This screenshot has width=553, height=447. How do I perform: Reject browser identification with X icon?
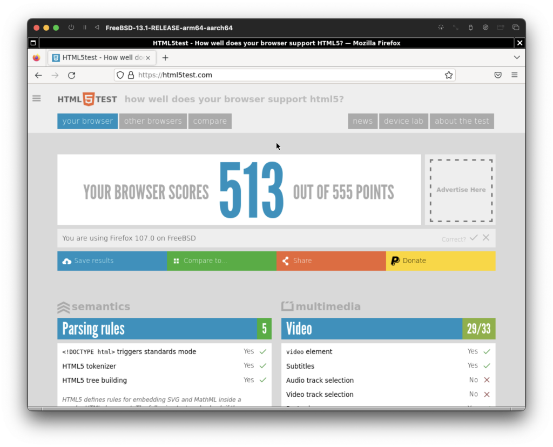tap(486, 238)
